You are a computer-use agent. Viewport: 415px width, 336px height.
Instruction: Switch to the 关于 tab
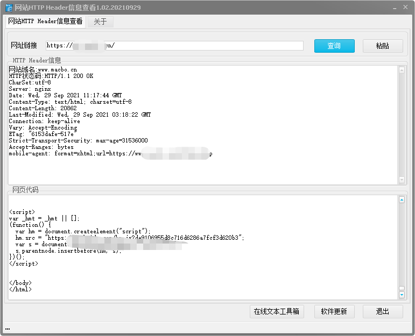click(x=100, y=22)
